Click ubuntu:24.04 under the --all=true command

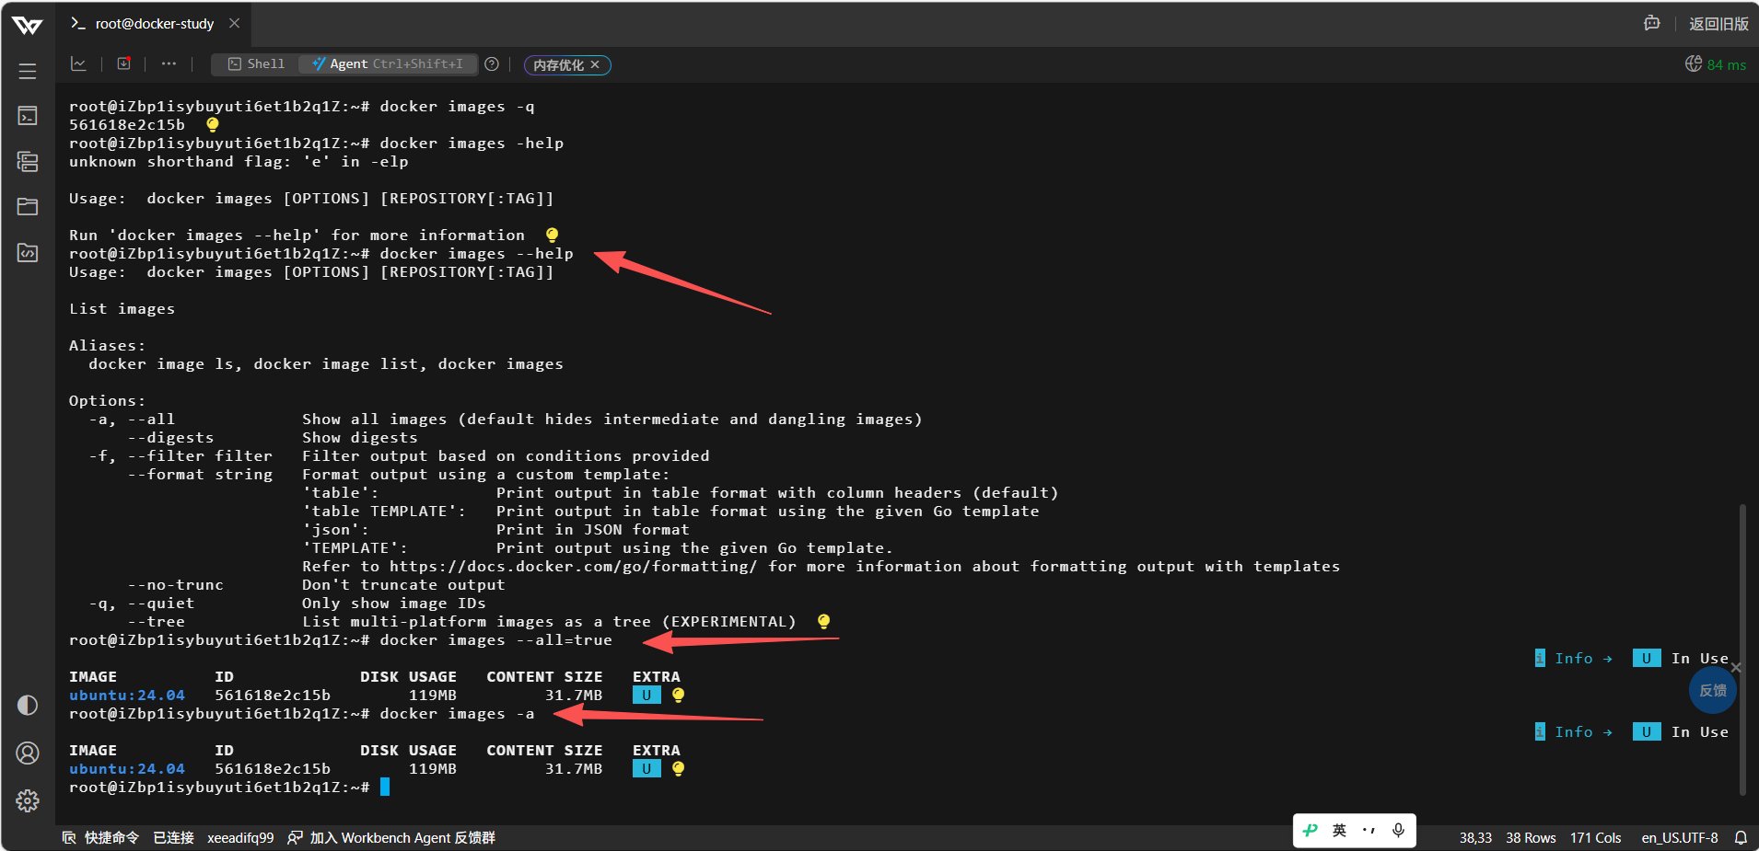click(x=127, y=695)
